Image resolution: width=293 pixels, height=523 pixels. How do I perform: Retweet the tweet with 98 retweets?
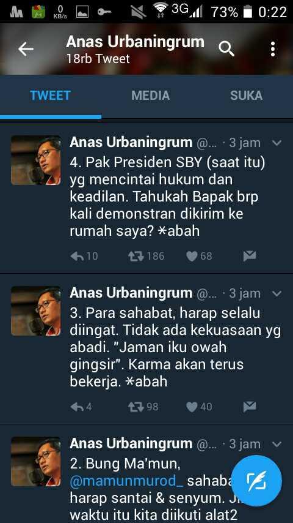pos(136,407)
